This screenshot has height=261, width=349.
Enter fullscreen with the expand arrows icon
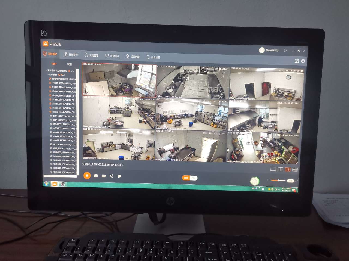pyautogui.click(x=296, y=181)
